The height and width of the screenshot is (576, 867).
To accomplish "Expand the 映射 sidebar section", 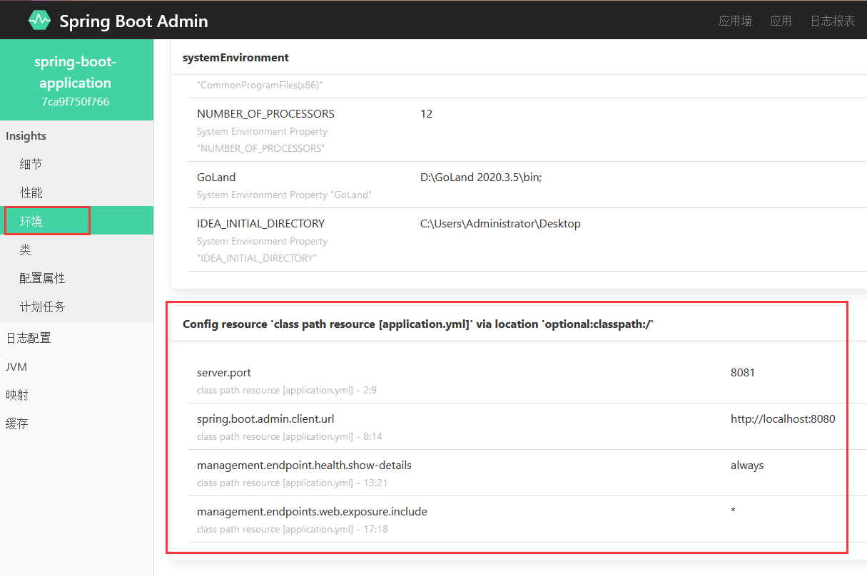I will [76, 395].
